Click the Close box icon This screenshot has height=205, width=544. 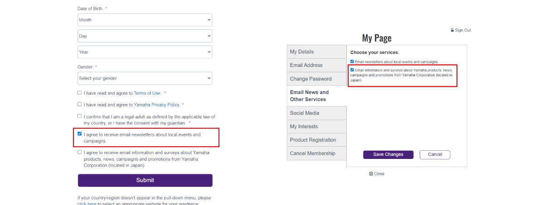371,173
